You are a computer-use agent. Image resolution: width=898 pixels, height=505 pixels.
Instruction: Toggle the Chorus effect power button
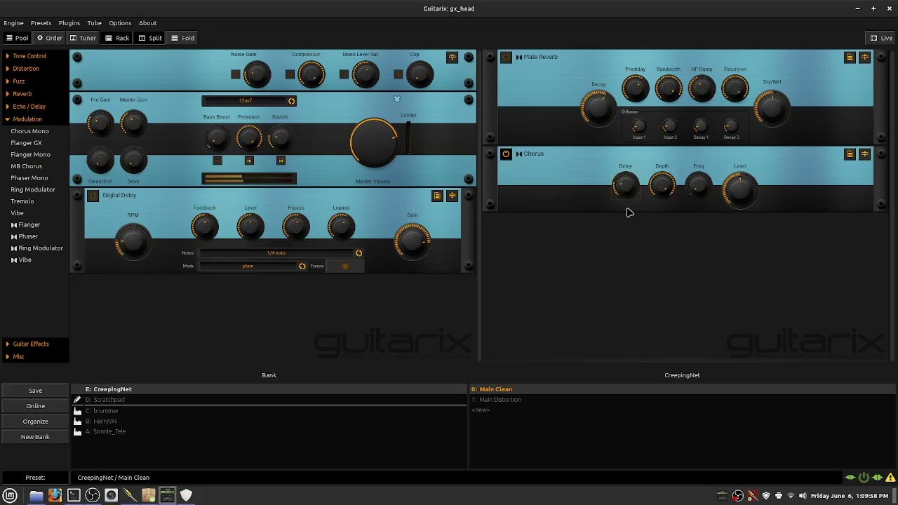point(506,154)
